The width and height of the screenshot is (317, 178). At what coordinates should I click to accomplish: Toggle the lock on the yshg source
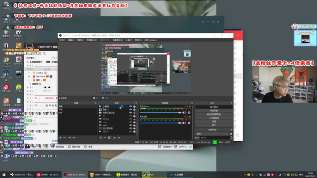(x=134, y=125)
